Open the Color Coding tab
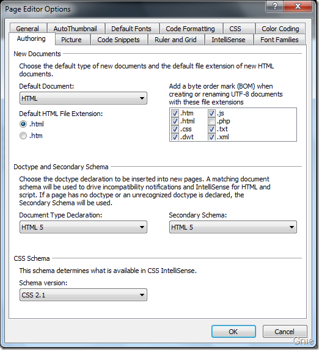Screen dimensions: 319x350 pyautogui.click(x=280, y=29)
